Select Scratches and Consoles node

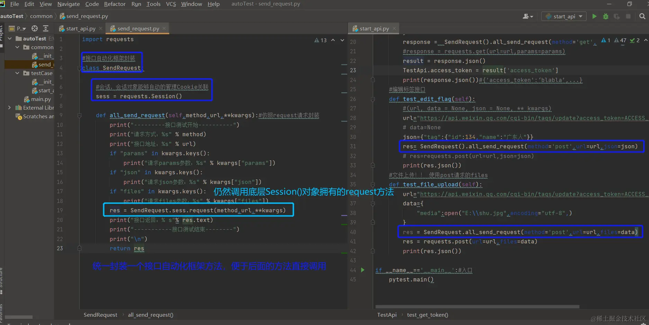point(35,116)
